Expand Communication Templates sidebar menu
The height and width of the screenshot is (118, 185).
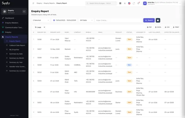click(x=14, y=27)
